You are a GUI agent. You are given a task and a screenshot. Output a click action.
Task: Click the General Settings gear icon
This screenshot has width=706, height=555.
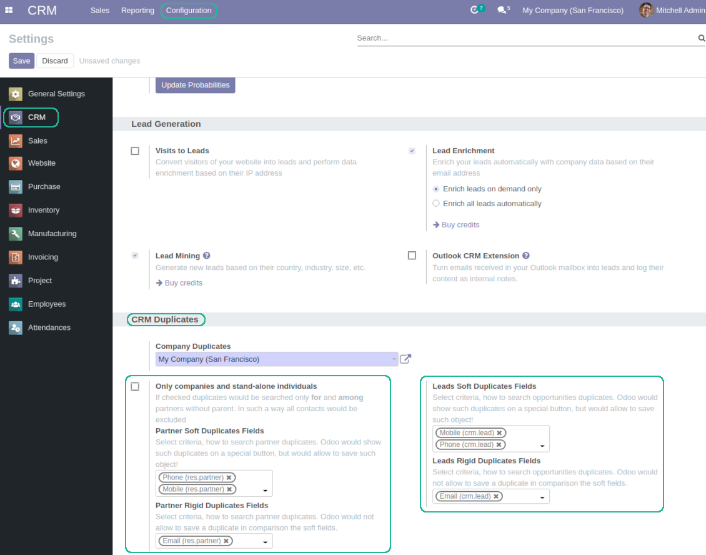coord(16,94)
